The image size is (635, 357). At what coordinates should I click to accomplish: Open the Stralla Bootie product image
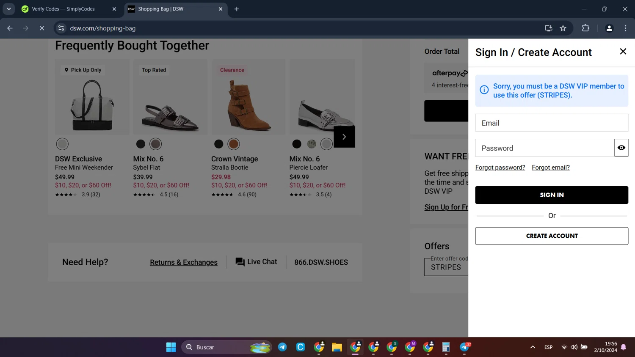[248, 105]
